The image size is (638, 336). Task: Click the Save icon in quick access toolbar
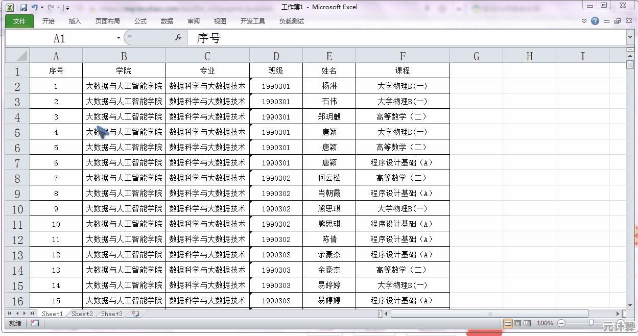[x=23, y=8]
